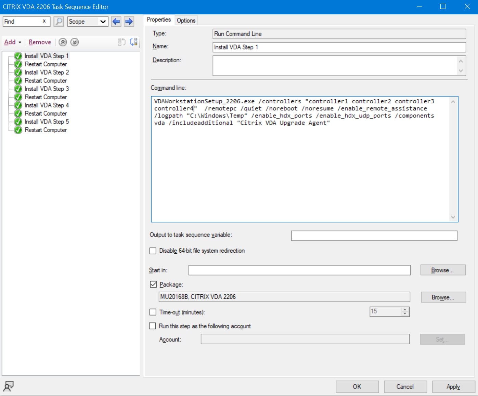The height and width of the screenshot is (396, 478).
Task: Enable Disable 64-bit file system redirection
Action: click(x=153, y=251)
